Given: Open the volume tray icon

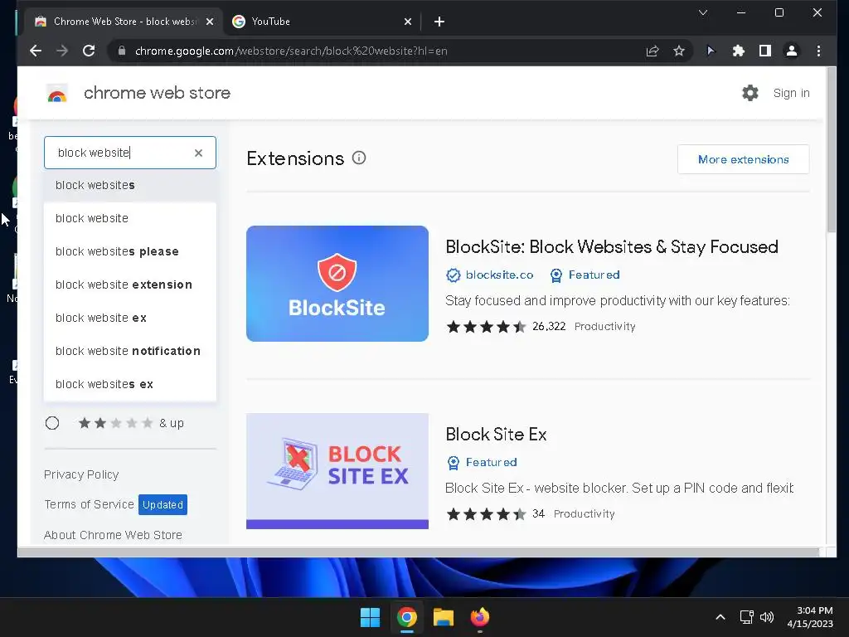Looking at the screenshot, I should [x=767, y=617].
